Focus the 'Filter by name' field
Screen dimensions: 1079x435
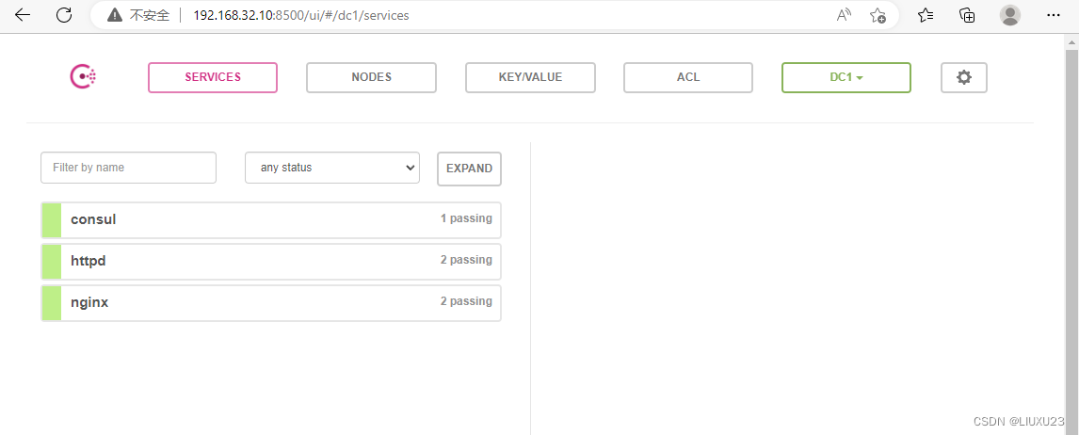click(x=129, y=168)
